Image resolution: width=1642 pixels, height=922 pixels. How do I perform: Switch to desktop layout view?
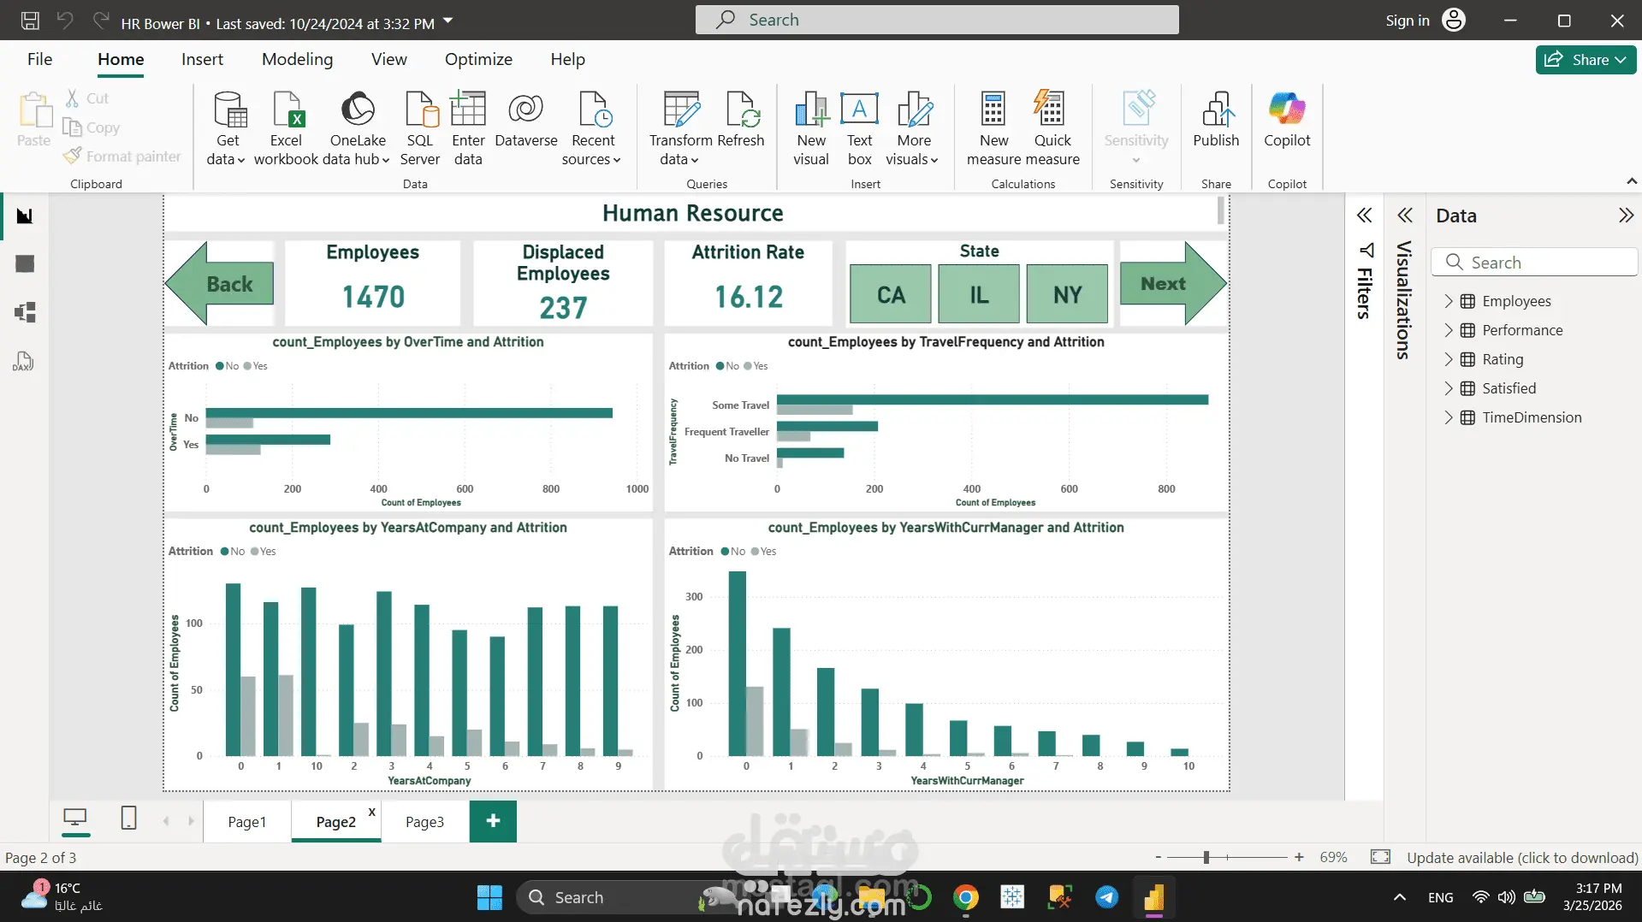(x=75, y=819)
